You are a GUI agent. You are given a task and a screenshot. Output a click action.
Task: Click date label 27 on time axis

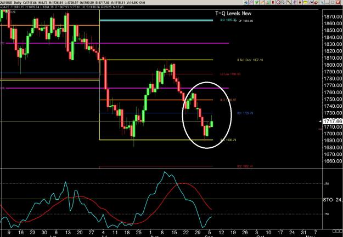[x=91, y=233]
